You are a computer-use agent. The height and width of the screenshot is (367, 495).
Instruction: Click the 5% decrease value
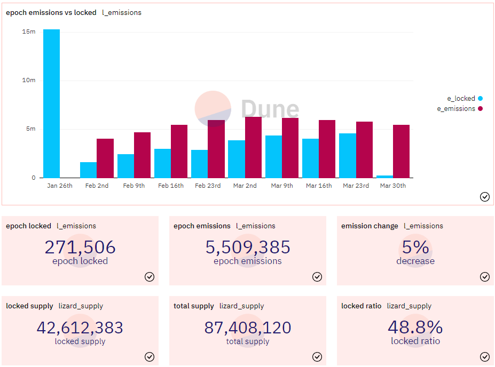click(x=415, y=247)
